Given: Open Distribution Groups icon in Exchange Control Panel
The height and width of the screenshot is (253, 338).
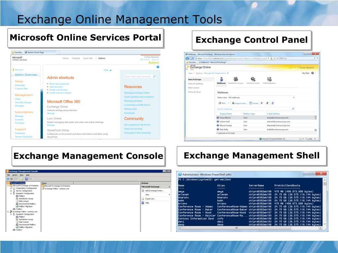Looking at the screenshot, I should [236, 80].
